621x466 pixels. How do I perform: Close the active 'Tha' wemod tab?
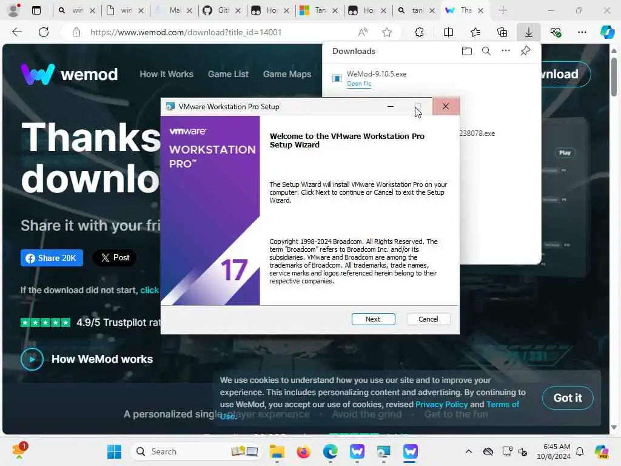click(480, 10)
